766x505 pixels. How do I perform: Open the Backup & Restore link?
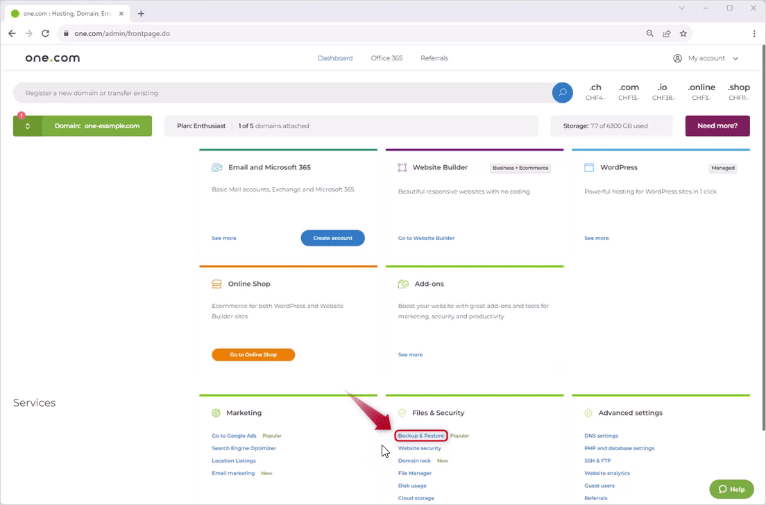(420, 436)
